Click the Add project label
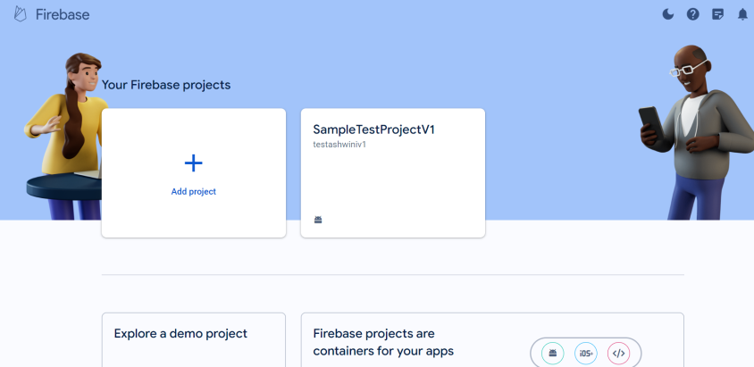 (x=193, y=192)
